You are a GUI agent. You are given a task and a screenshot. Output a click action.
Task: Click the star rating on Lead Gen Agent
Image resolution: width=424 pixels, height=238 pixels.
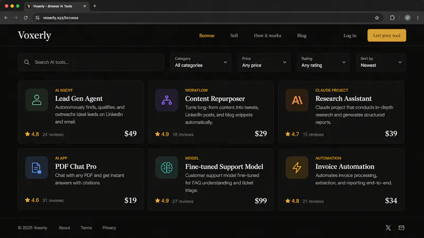click(x=32, y=134)
